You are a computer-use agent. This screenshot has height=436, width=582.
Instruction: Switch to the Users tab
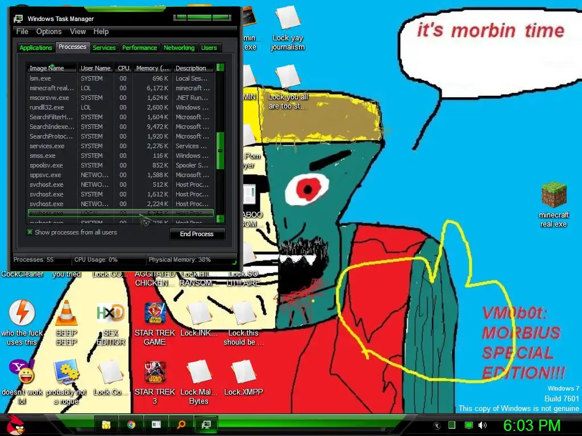point(209,48)
